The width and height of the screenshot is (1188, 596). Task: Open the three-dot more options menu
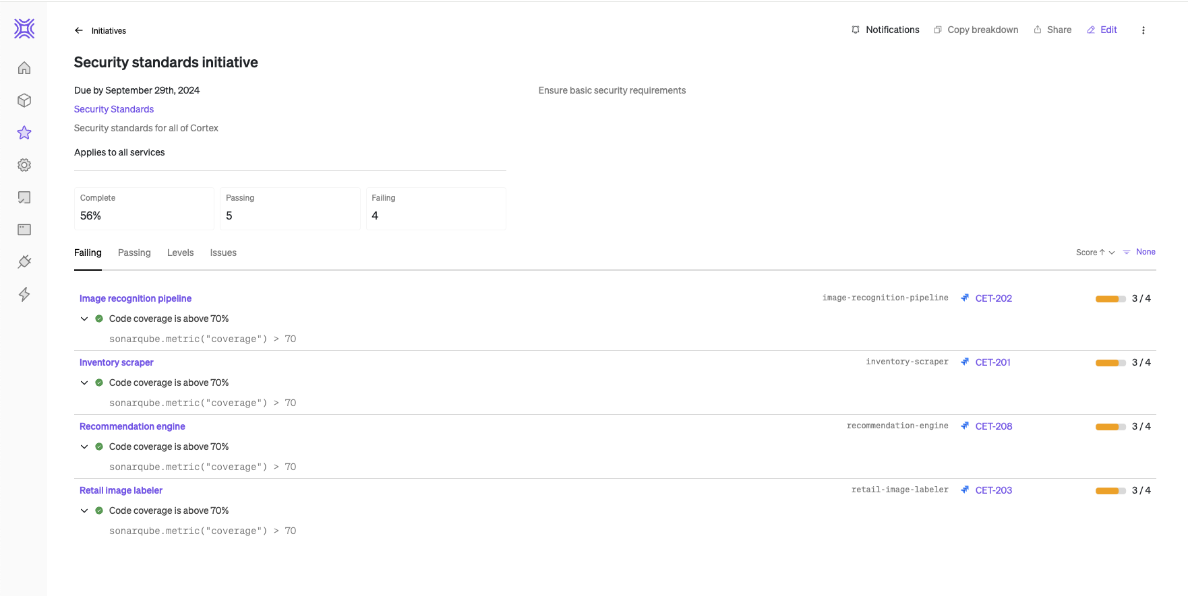click(1143, 30)
